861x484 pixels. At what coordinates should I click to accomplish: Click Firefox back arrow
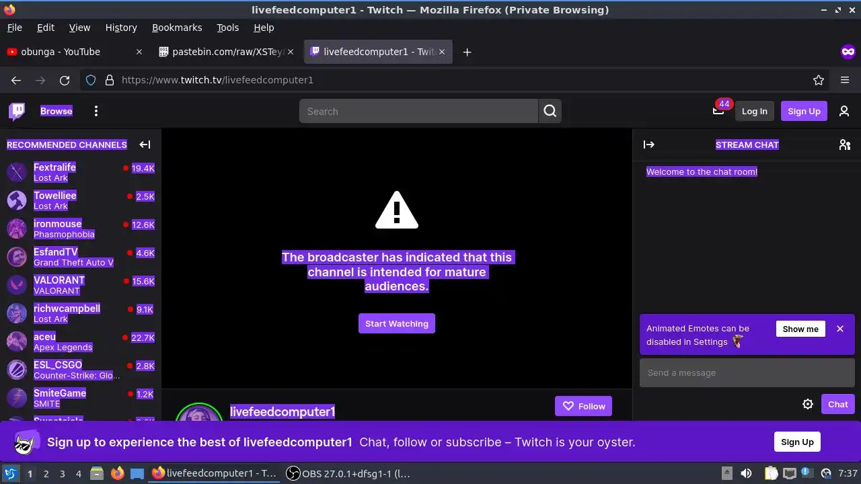click(x=16, y=80)
